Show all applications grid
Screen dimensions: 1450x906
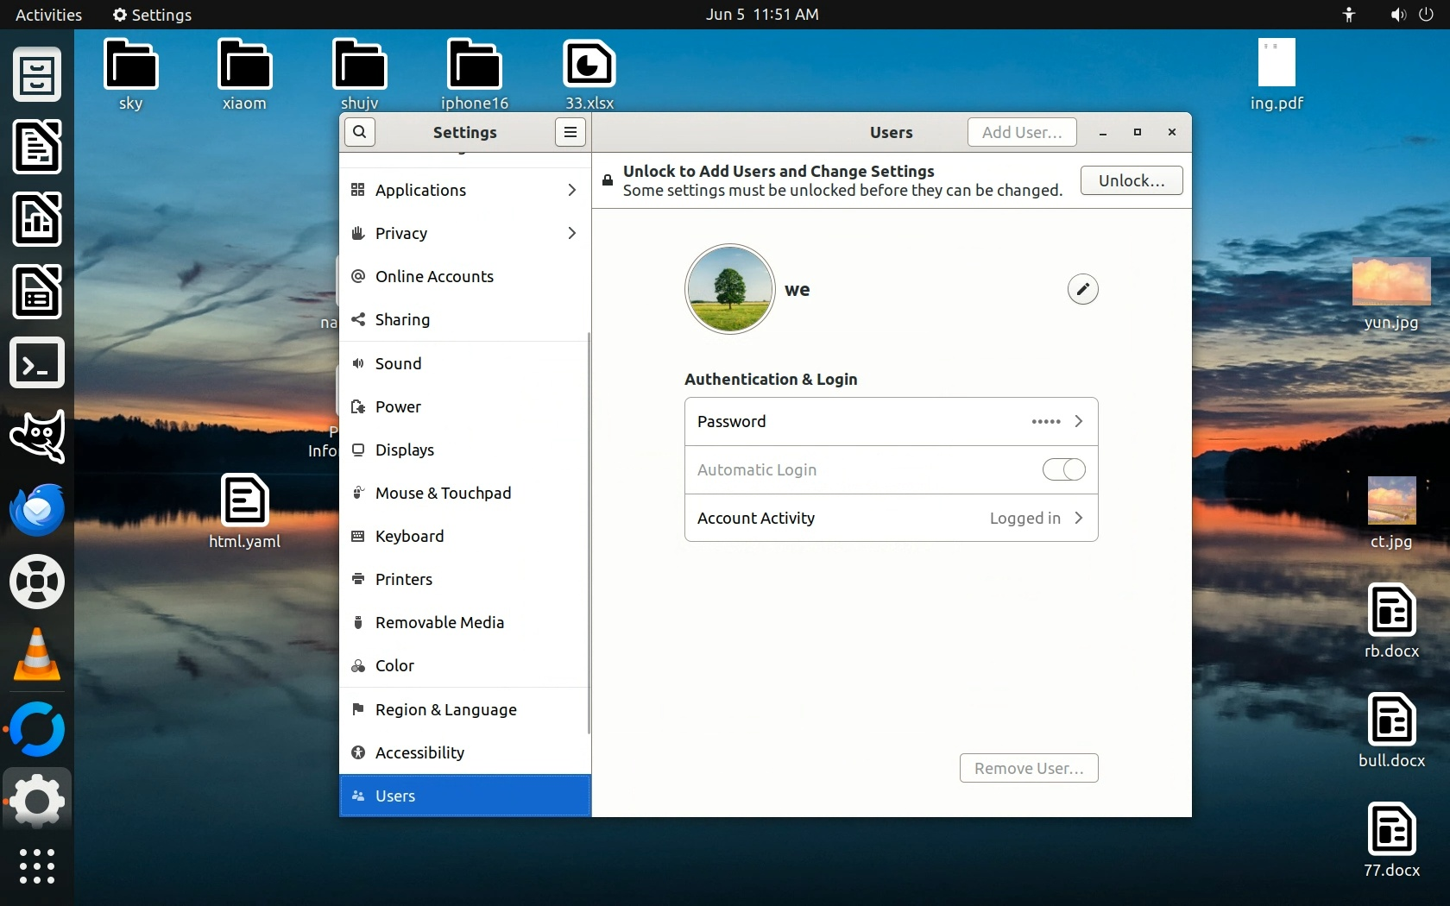pyautogui.click(x=37, y=865)
